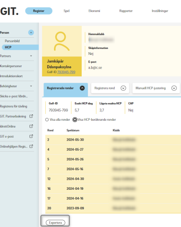Screen dimensions: 181x227
Task: Click the person avatar placeholder icon
Action: tap(62, 41)
